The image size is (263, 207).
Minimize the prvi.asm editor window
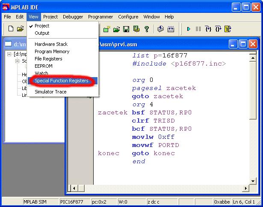(233, 44)
